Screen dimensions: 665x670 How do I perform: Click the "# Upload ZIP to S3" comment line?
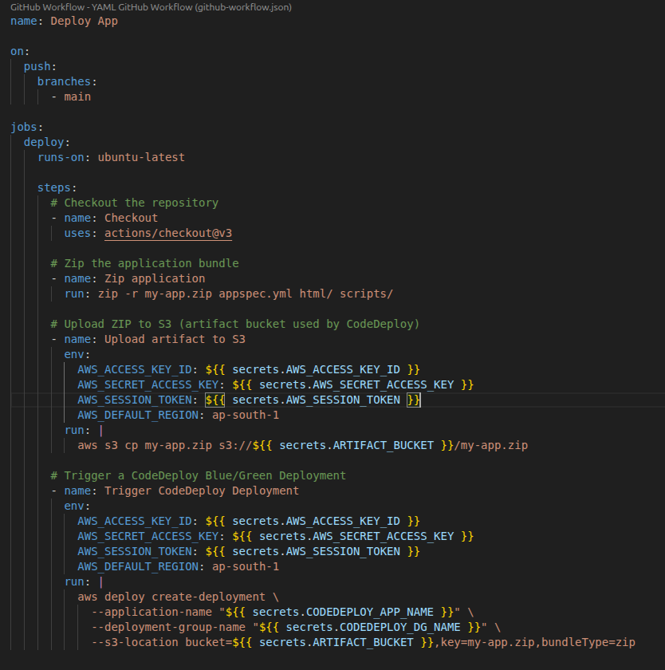click(234, 324)
